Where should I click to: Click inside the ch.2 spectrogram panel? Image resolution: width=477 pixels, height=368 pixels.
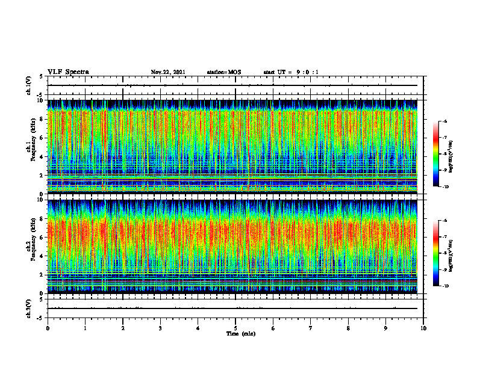[x=232, y=247]
